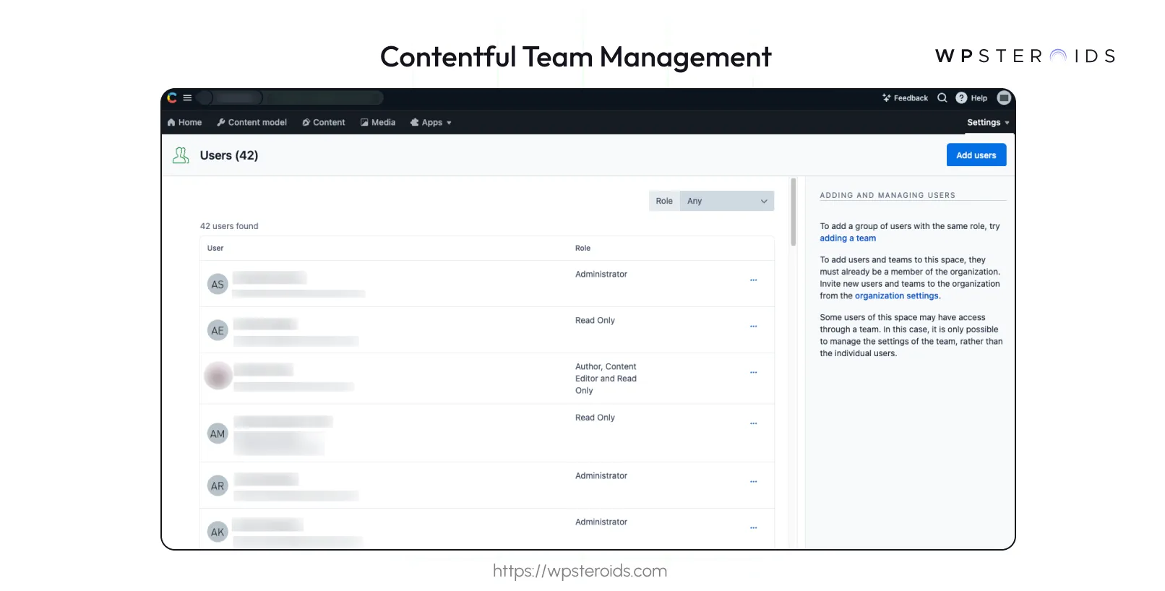Click the Help label in top bar

[x=979, y=98]
